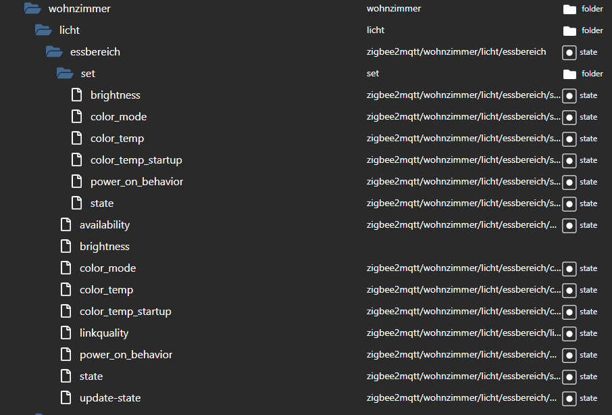Collapse the licht folder via its icon
This screenshot has width=612, height=415.
click(x=43, y=30)
